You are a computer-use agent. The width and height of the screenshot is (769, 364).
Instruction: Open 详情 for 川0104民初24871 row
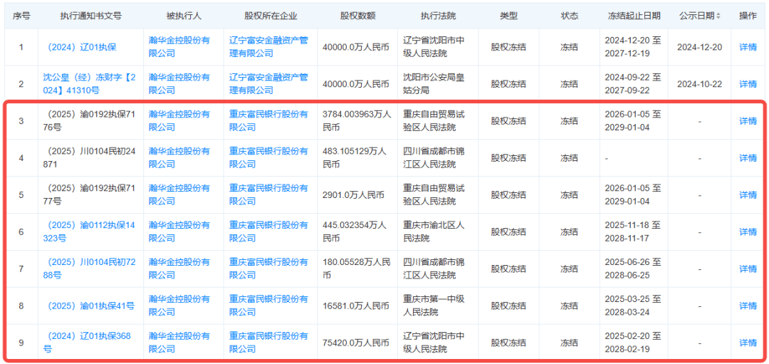(x=748, y=158)
